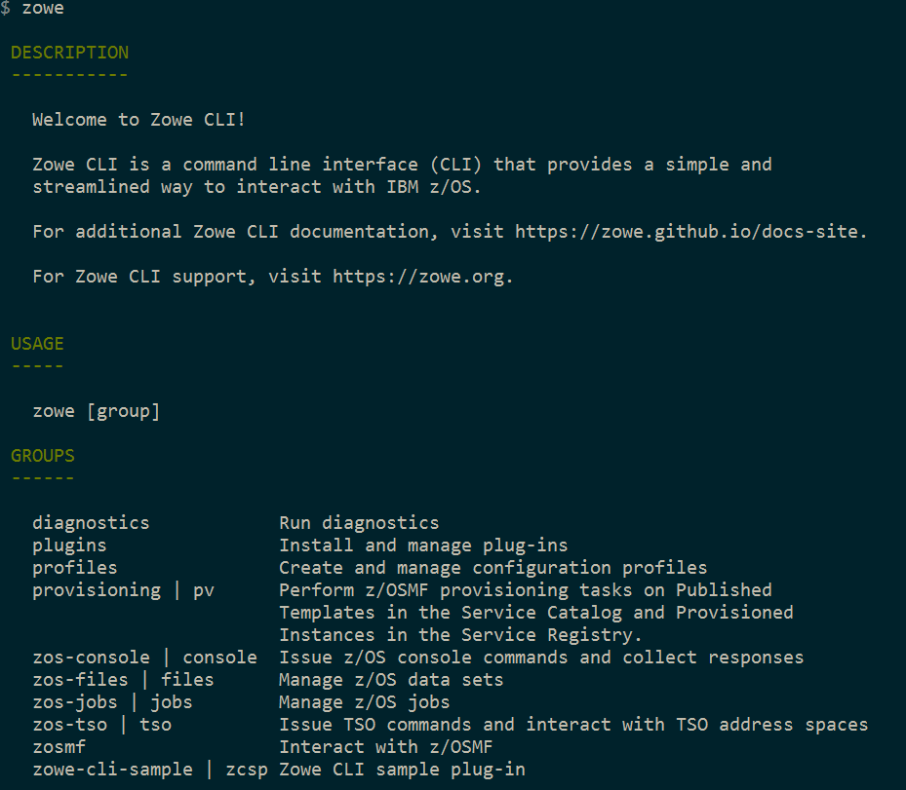Viewport: 906px width, 790px height.
Task: Click the 'provisioning | pv' group entry
Action: [123, 590]
